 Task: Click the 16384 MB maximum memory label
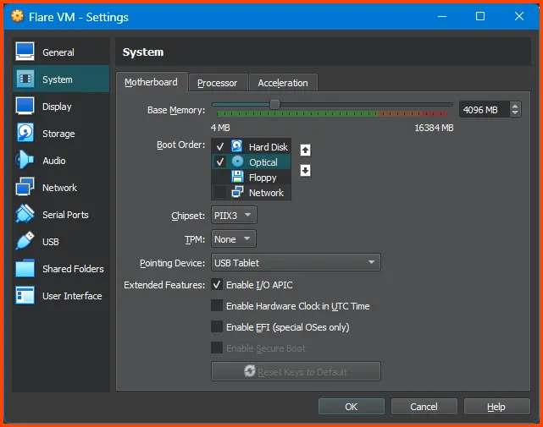point(435,128)
